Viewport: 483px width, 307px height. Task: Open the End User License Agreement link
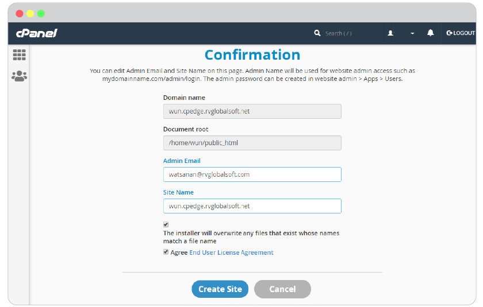click(231, 252)
